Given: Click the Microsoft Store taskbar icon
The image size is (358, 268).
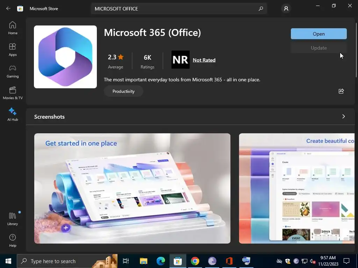Looking at the screenshot, I should tap(178, 261).
